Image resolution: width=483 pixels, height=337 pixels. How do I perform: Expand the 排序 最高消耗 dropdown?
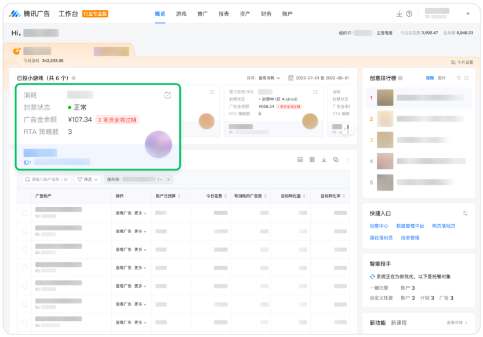point(269,78)
